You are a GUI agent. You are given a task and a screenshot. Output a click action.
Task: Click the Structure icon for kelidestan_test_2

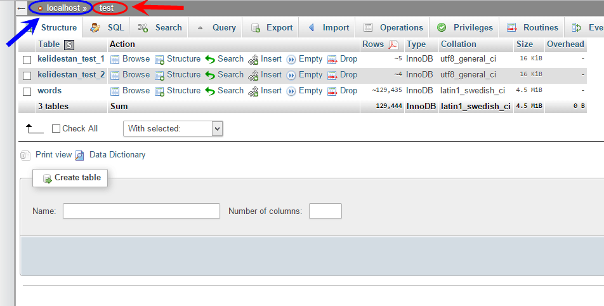click(x=159, y=75)
